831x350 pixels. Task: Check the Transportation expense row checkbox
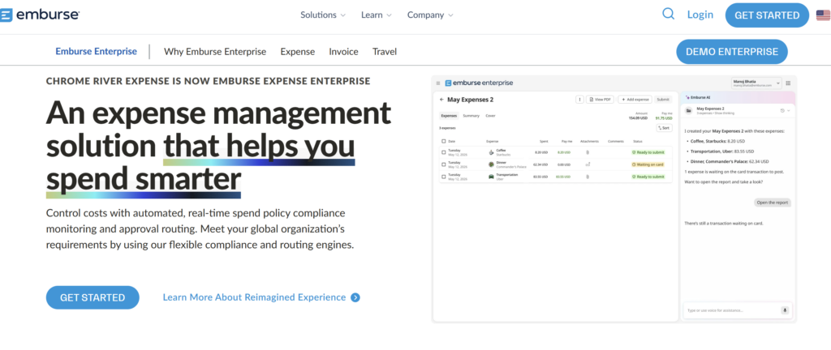click(x=444, y=177)
